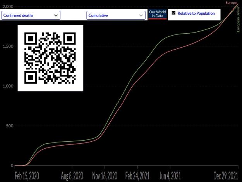Click the 0 y-axis value
The height and width of the screenshot is (182, 242).
(x=12, y=165)
